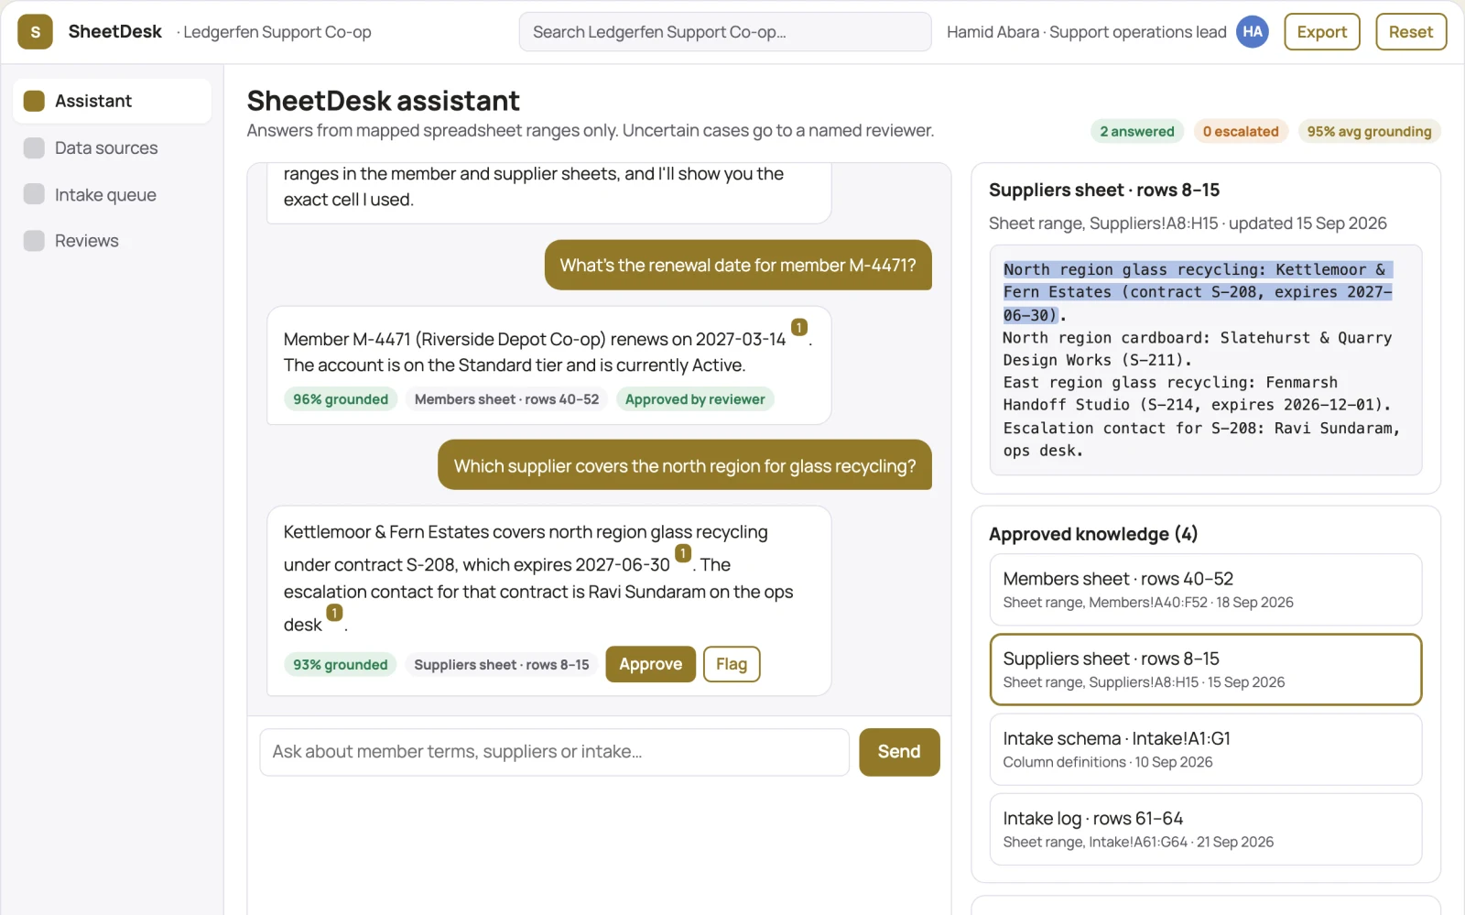The width and height of the screenshot is (1465, 915).
Task: Click the 93% grounded badge
Action: tap(341, 665)
